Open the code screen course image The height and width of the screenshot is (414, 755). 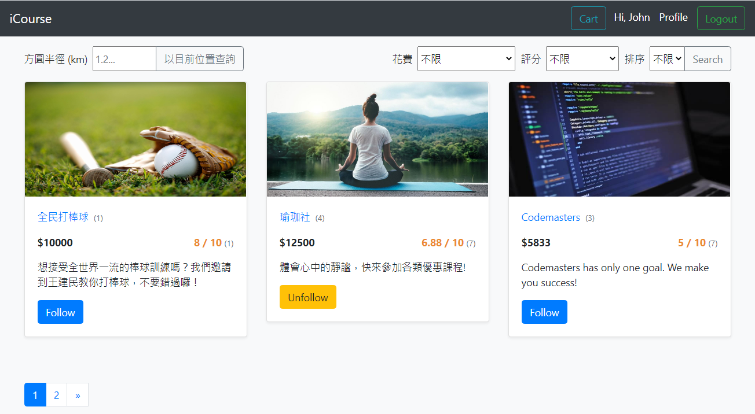[620, 139]
